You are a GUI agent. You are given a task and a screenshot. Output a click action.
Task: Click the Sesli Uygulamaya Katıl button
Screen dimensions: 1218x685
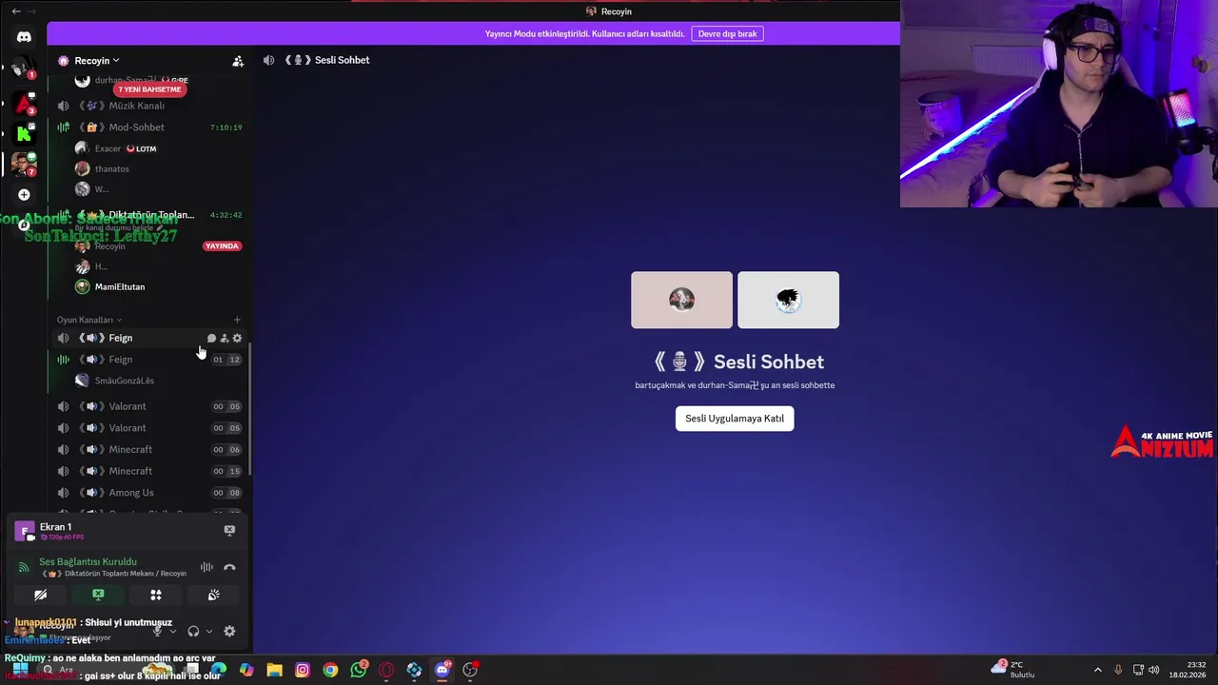coord(735,419)
